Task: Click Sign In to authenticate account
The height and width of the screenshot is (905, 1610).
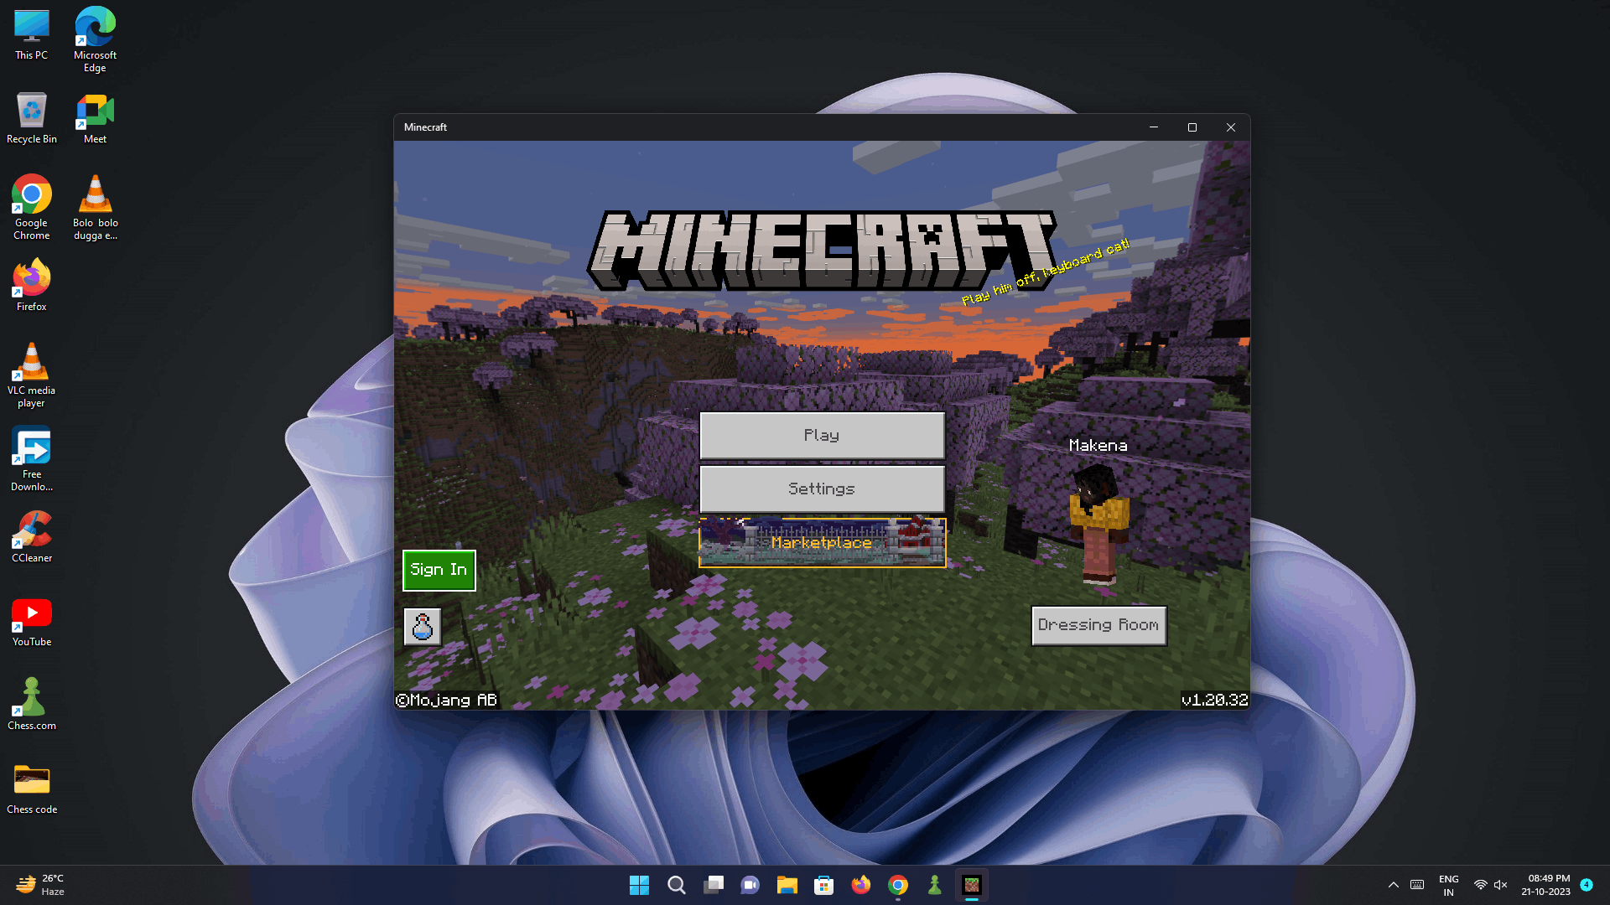Action: tap(439, 568)
